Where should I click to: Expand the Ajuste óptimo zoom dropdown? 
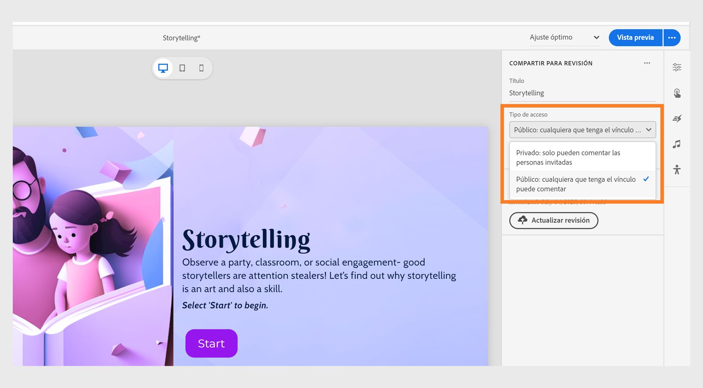(565, 38)
